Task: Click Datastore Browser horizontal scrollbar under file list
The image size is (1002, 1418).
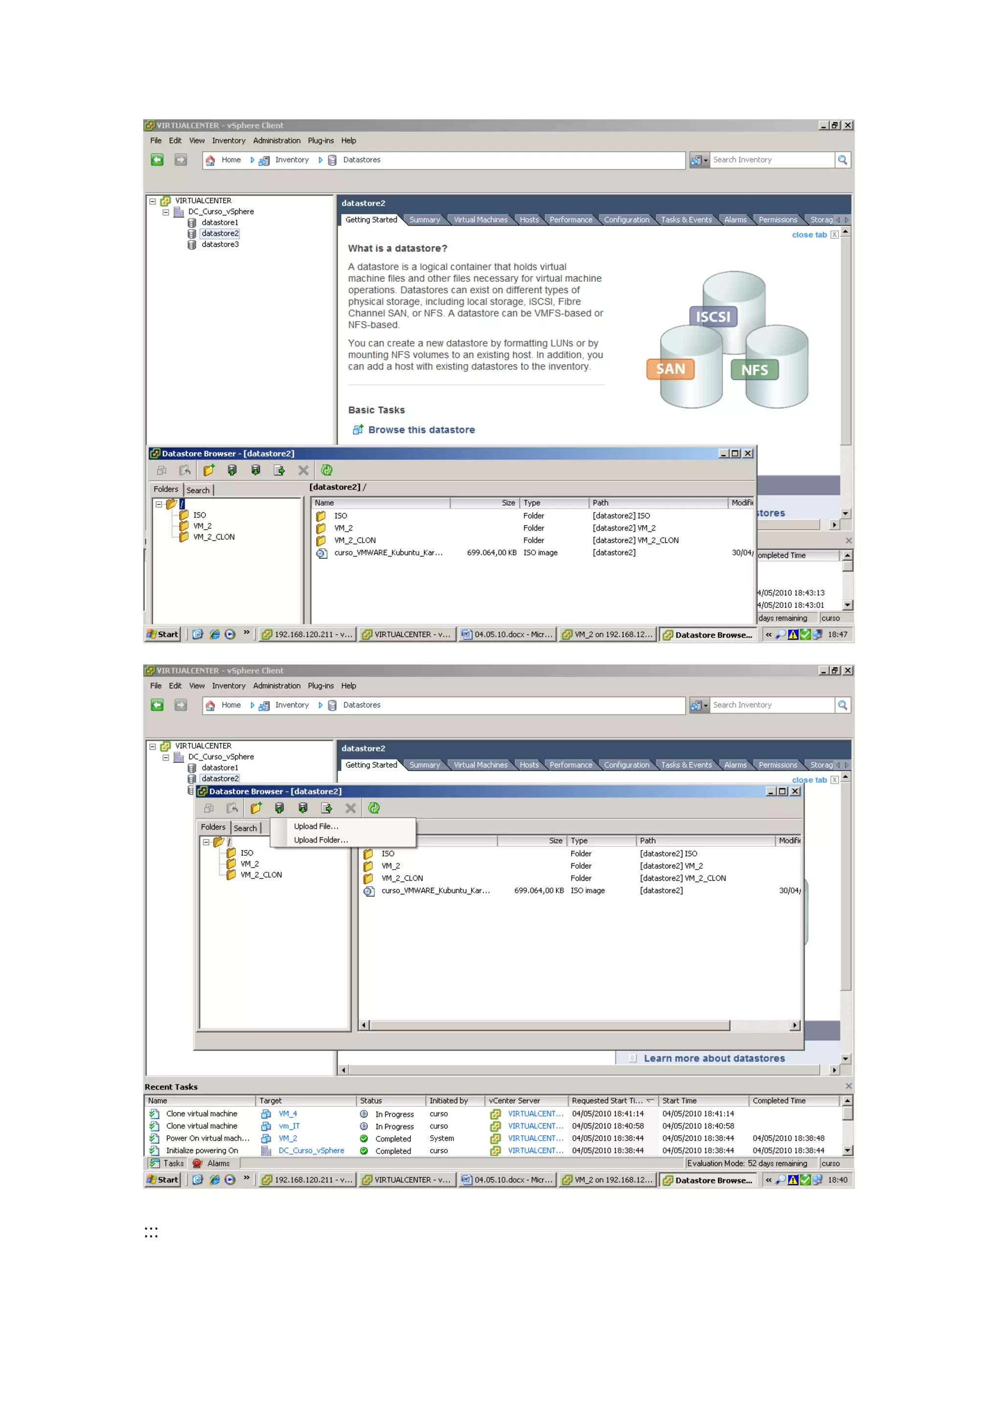Action: [x=549, y=1025]
